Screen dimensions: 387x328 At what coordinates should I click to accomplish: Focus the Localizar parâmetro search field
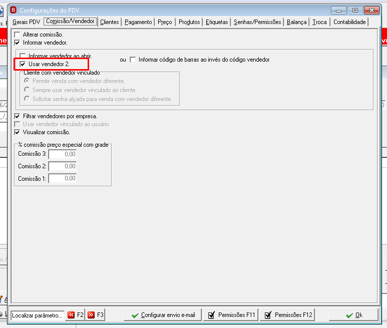[x=38, y=315]
